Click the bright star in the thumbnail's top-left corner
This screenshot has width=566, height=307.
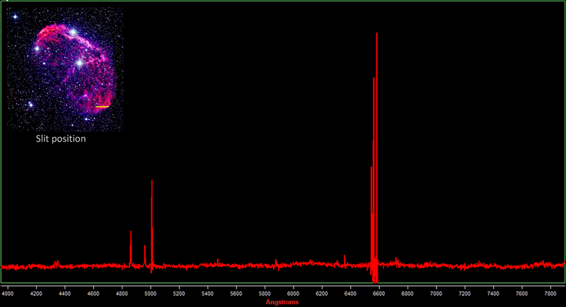pyautogui.click(x=15, y=16)
